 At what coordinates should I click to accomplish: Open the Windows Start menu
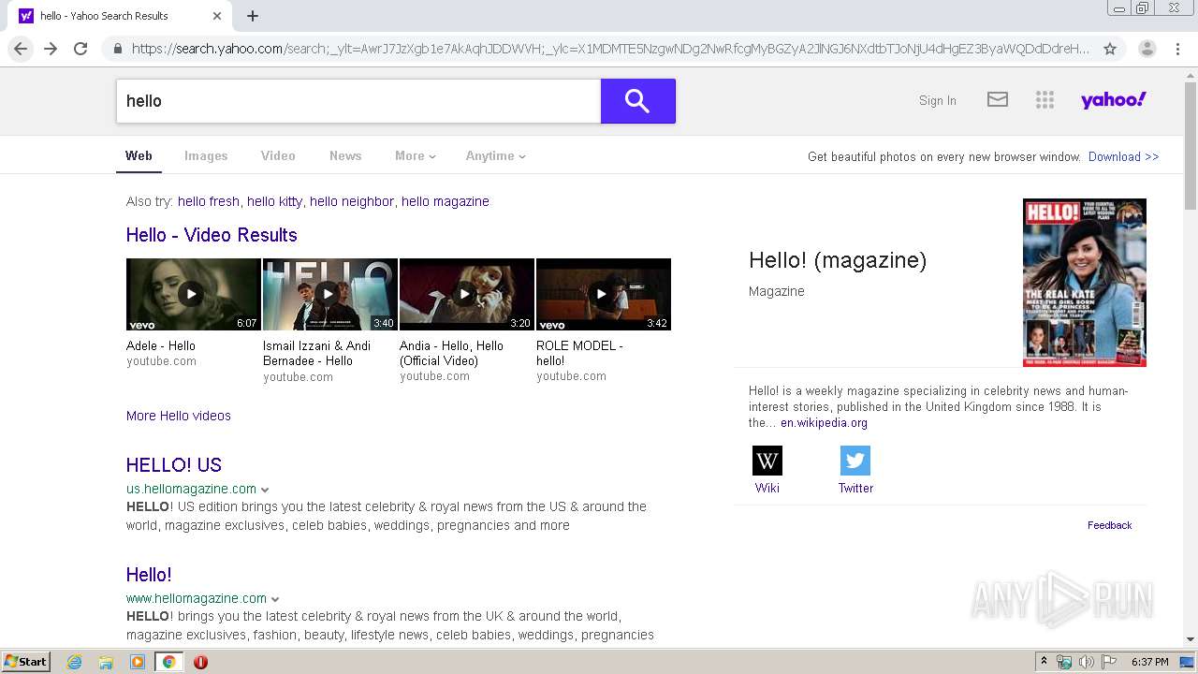tap(26, 662)
